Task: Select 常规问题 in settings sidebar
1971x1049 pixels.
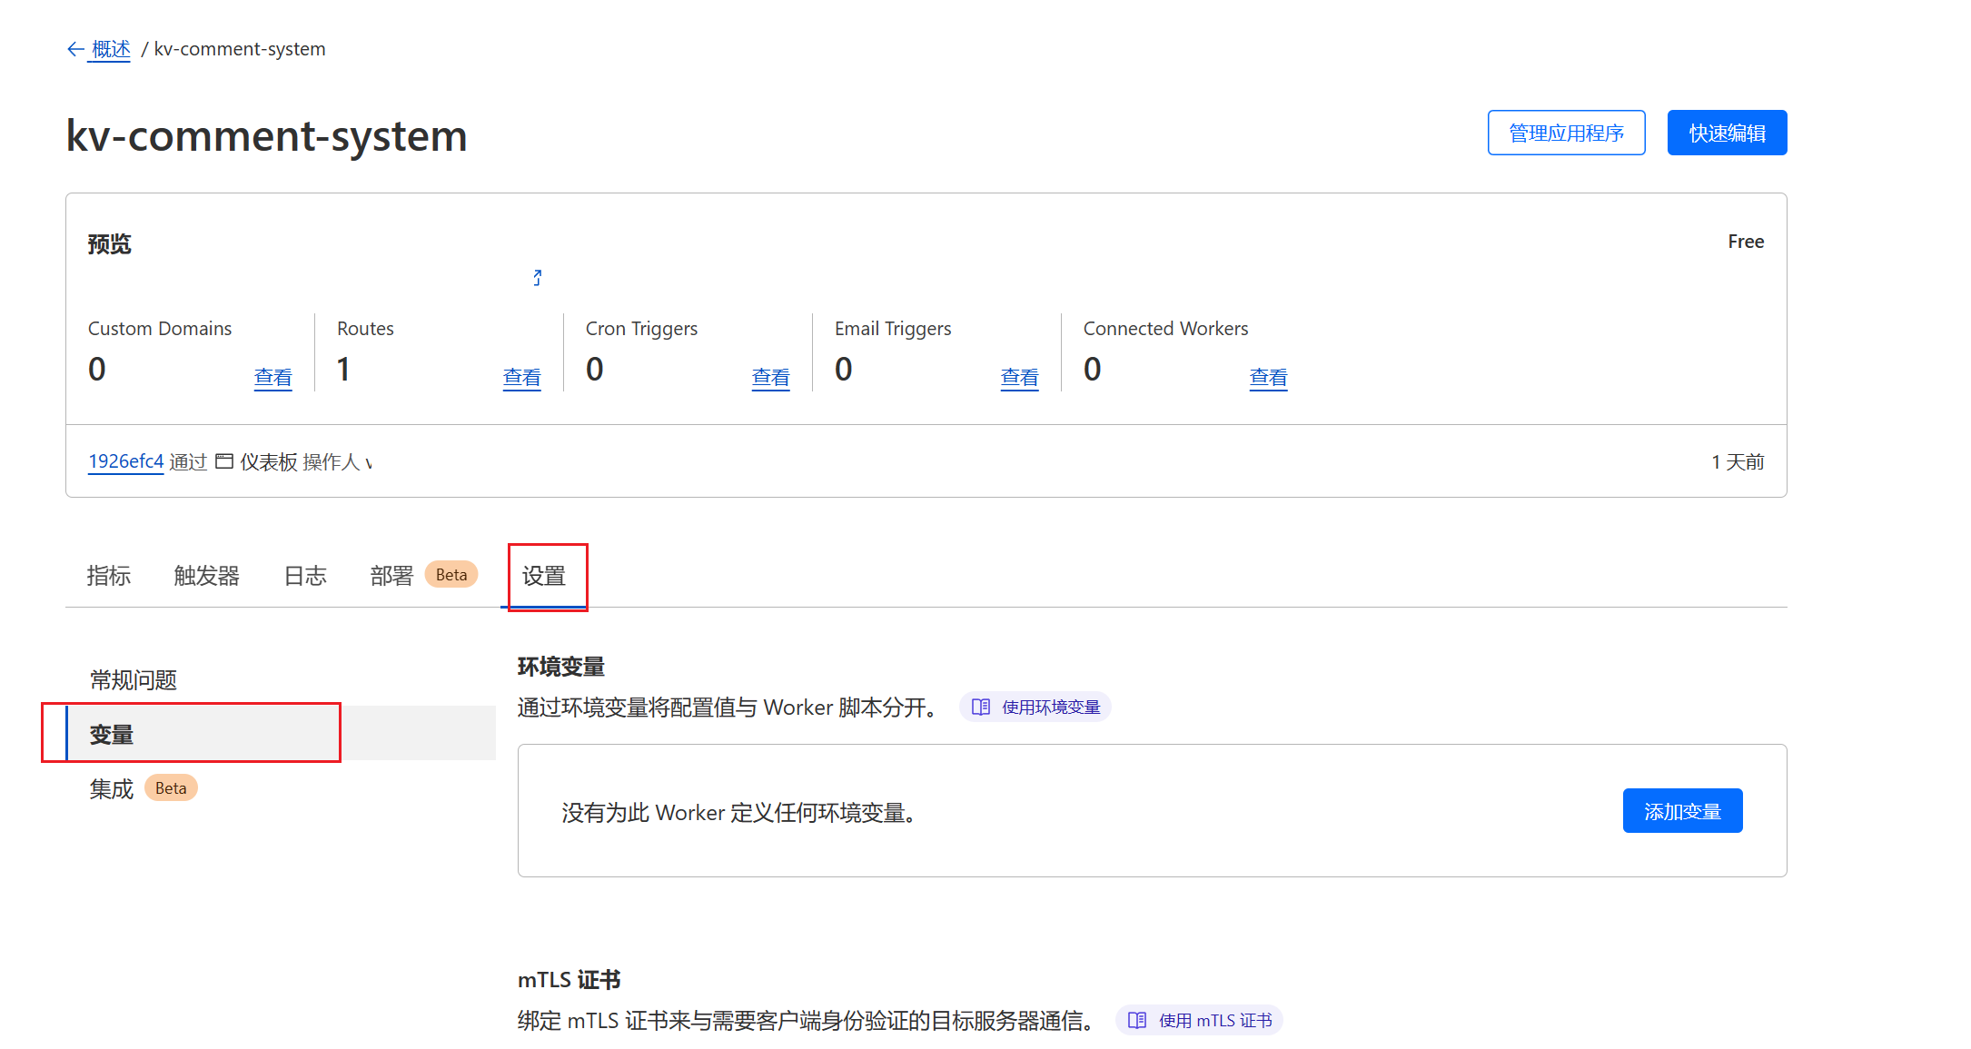Action: click(x=134, y=679)
